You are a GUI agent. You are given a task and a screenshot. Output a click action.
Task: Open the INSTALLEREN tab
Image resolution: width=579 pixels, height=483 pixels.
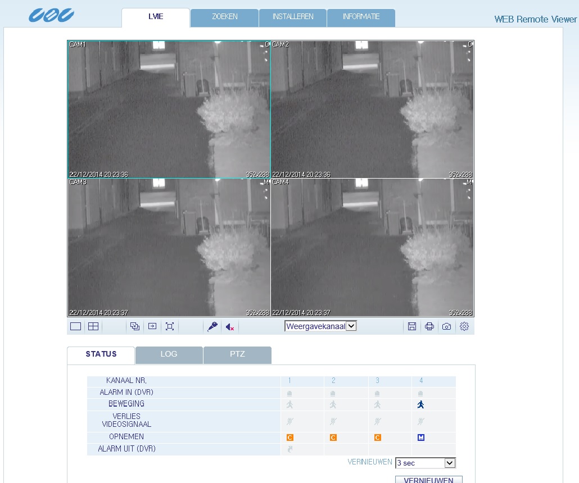tap(293, 18)
